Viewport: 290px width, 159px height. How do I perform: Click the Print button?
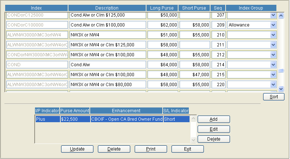pos(151,149)
